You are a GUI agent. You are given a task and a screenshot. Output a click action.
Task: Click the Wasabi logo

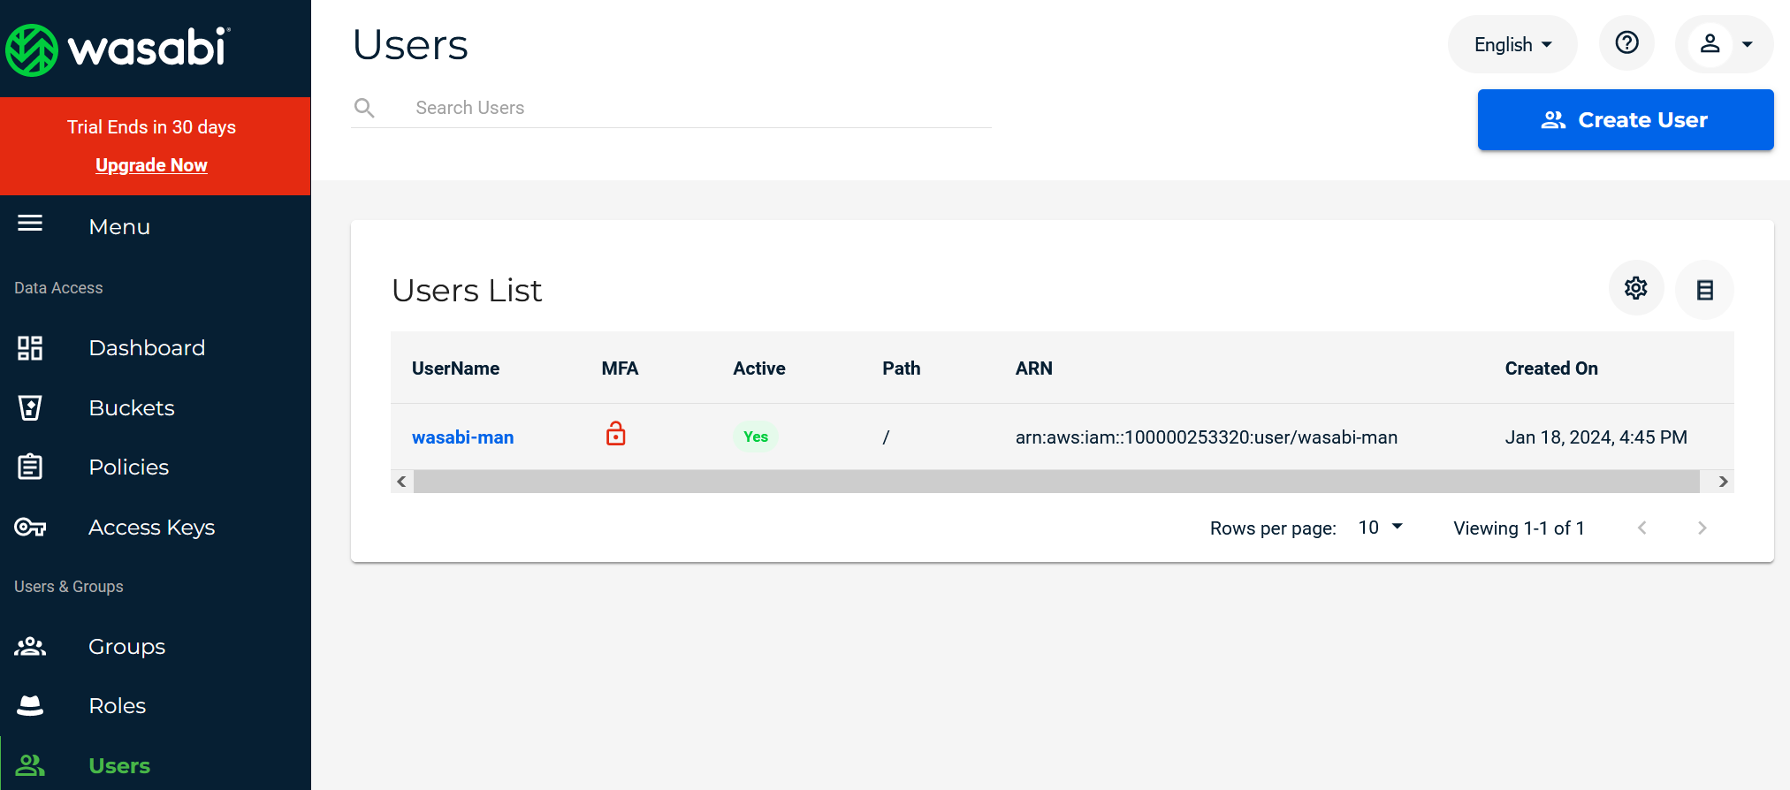(118, 49)
